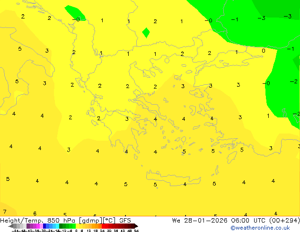Click the dark right arrow of legend
300x232 pixels.
[136, 226]
